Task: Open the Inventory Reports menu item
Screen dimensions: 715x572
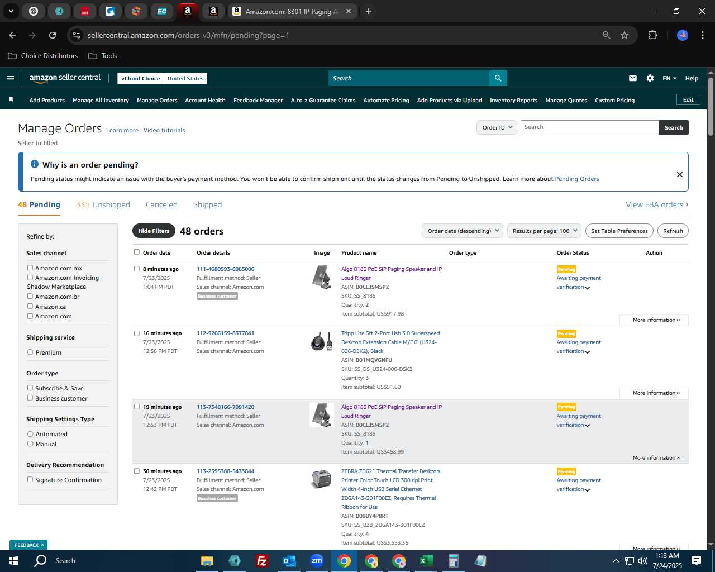Action: tap(513, 101)
